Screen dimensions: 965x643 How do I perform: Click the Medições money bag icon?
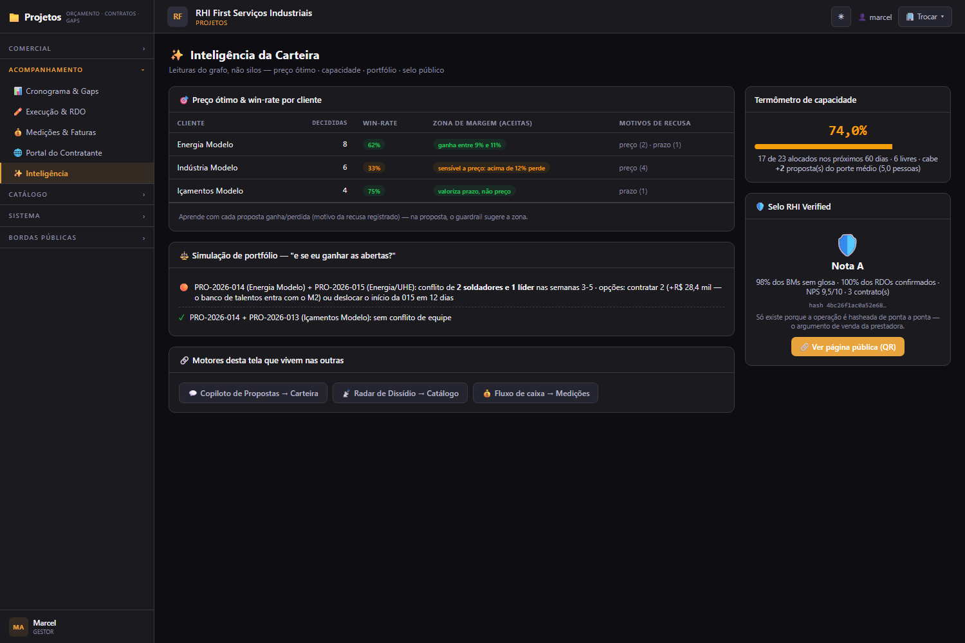18,132
